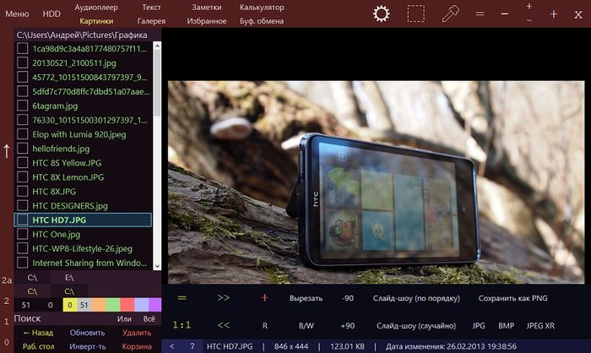Image resolution: width=591 pixels, height=353 pixels.
Task: Click the question mark in the status bar
Action: tap(192, 345)
